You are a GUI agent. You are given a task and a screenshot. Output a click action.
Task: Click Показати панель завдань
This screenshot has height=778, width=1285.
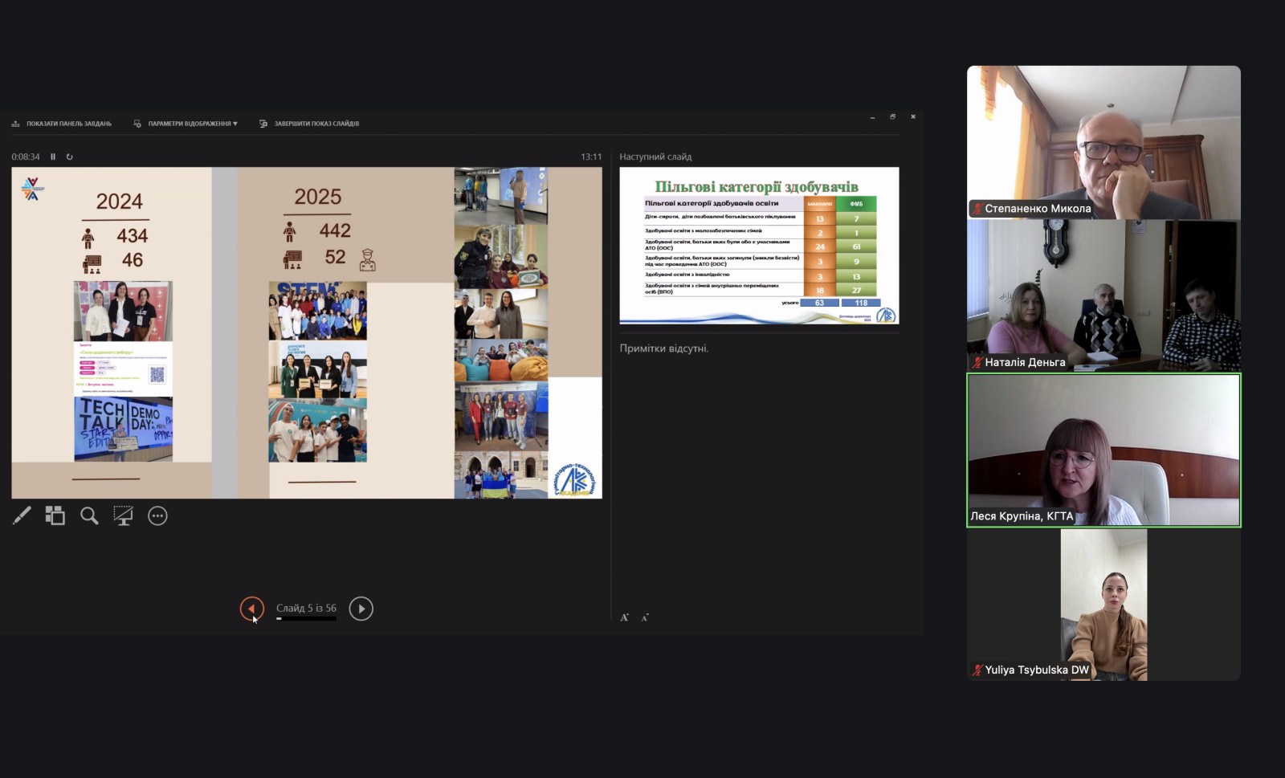pyautogui.click(x=62, y=124)
